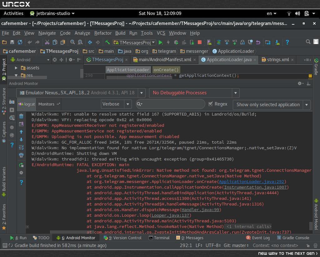Image resolution: width=320 pixels, height=257 pixels.
Task: Click the VCS update project icon
Action: point(227,42)
